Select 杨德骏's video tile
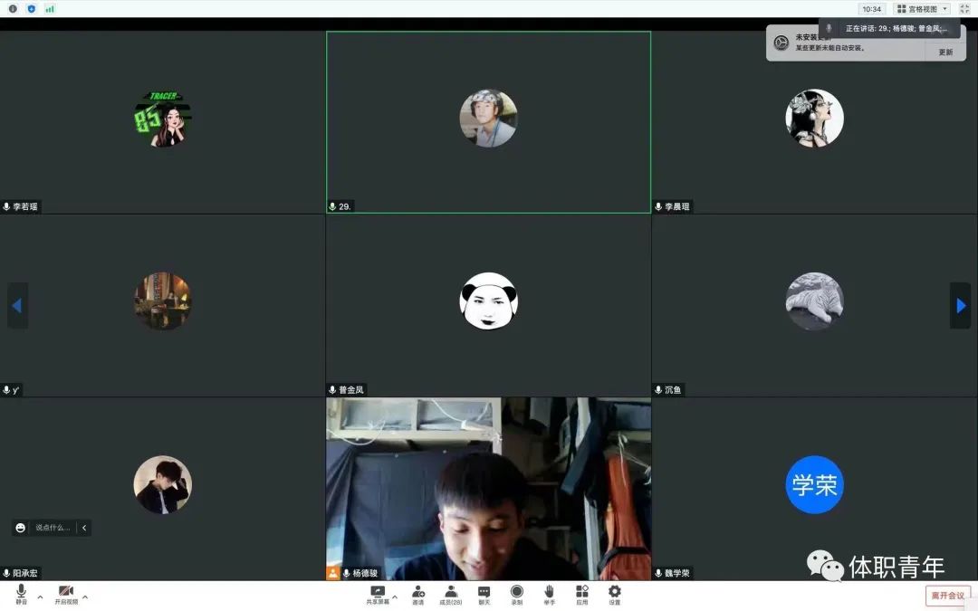Image resolution: width=978 pixels, height=611 pixels. pyautogui.click(x=488, y=489)
